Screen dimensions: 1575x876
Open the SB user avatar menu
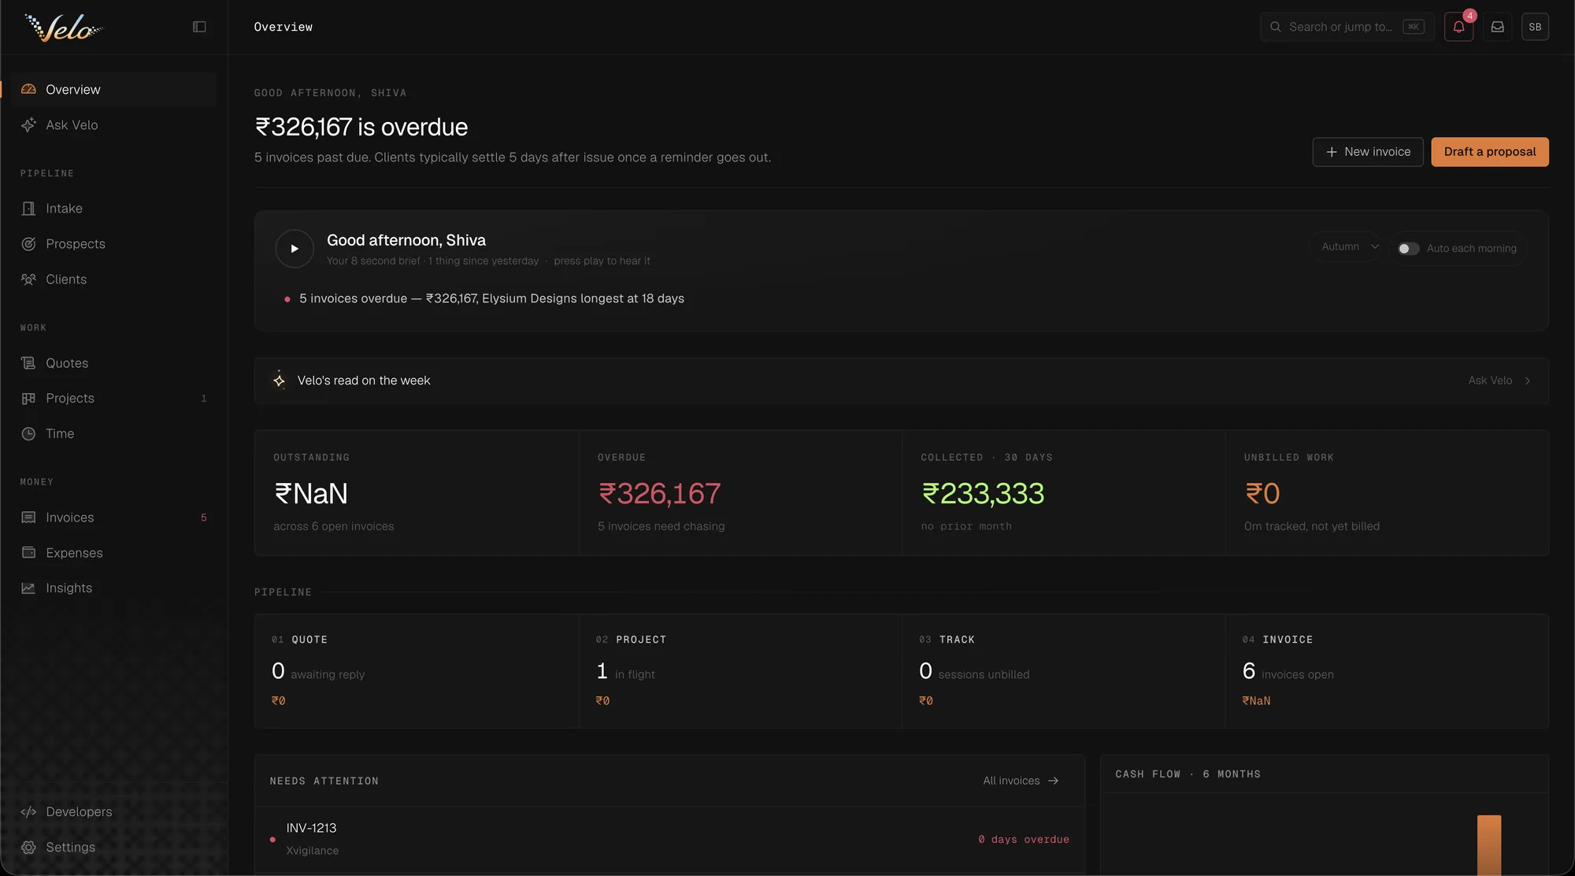1535,27
